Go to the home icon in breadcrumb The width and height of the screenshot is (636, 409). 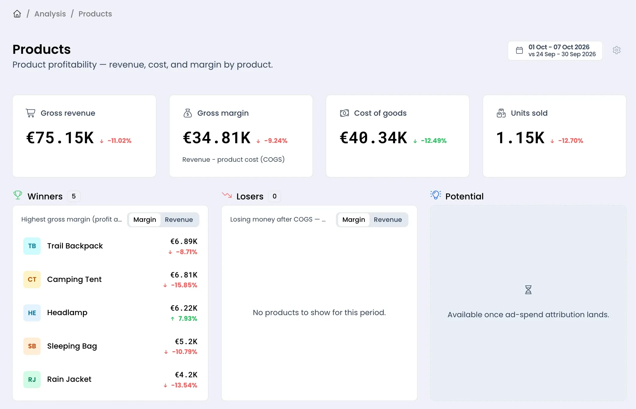17,14
